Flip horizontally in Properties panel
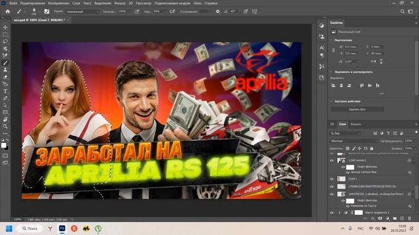 coord(374,61)
